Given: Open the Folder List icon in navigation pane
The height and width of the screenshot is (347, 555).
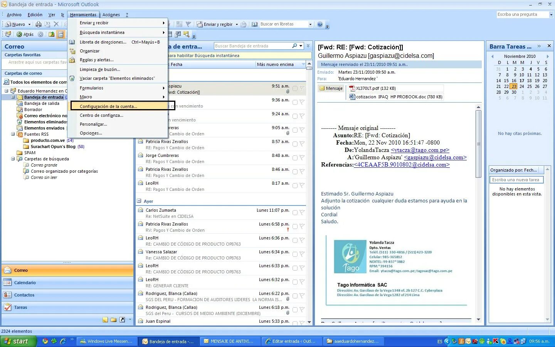Looking at the screenshot, I should (114, 320).
